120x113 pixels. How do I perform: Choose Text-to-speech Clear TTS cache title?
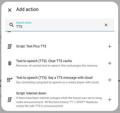[x=44, y=61]
